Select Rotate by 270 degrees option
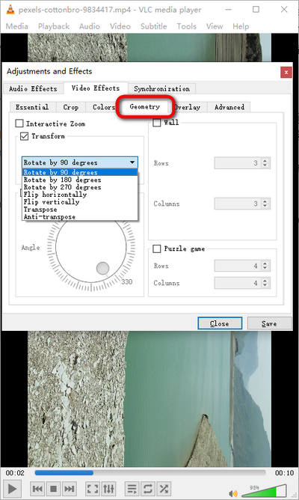299x500 pixels. 79,187
